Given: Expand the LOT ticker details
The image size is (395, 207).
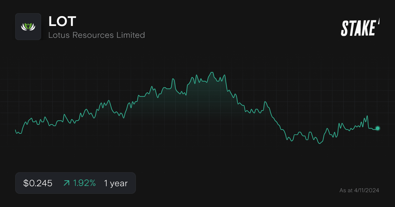Looking at the screenshot, I should tap(62, 21).
